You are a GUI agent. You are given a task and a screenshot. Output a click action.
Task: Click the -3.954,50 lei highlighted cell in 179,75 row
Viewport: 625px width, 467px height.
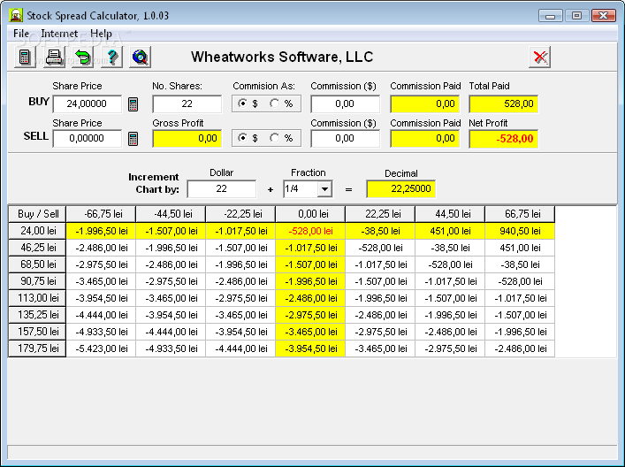310,348
